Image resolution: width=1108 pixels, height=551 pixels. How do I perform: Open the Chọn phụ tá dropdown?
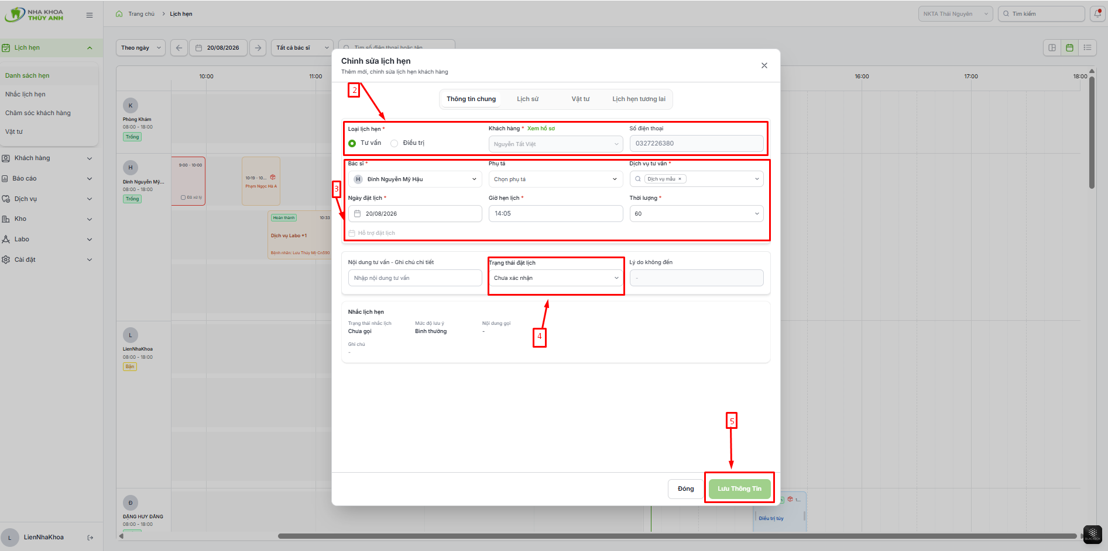click(555, 179)
